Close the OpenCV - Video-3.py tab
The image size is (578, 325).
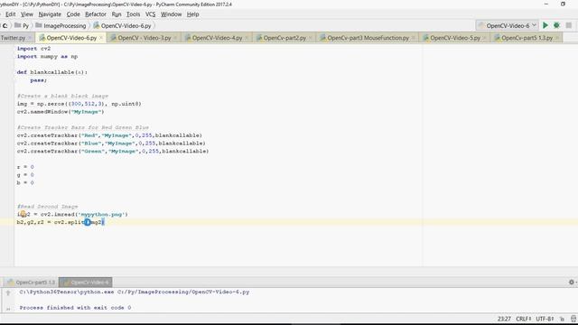(x=175, y=38)
